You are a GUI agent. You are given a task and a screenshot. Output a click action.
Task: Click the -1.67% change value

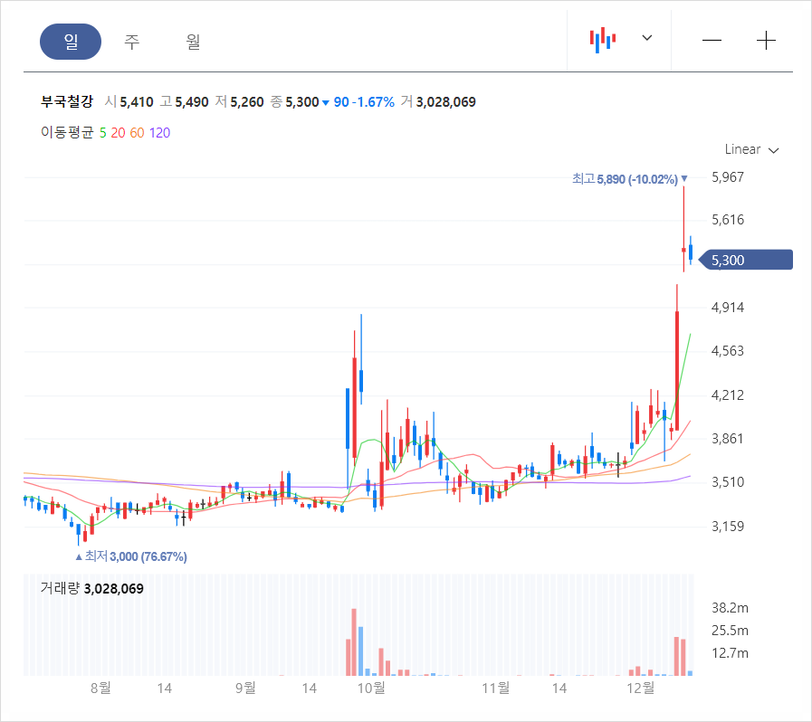point(373,102)
